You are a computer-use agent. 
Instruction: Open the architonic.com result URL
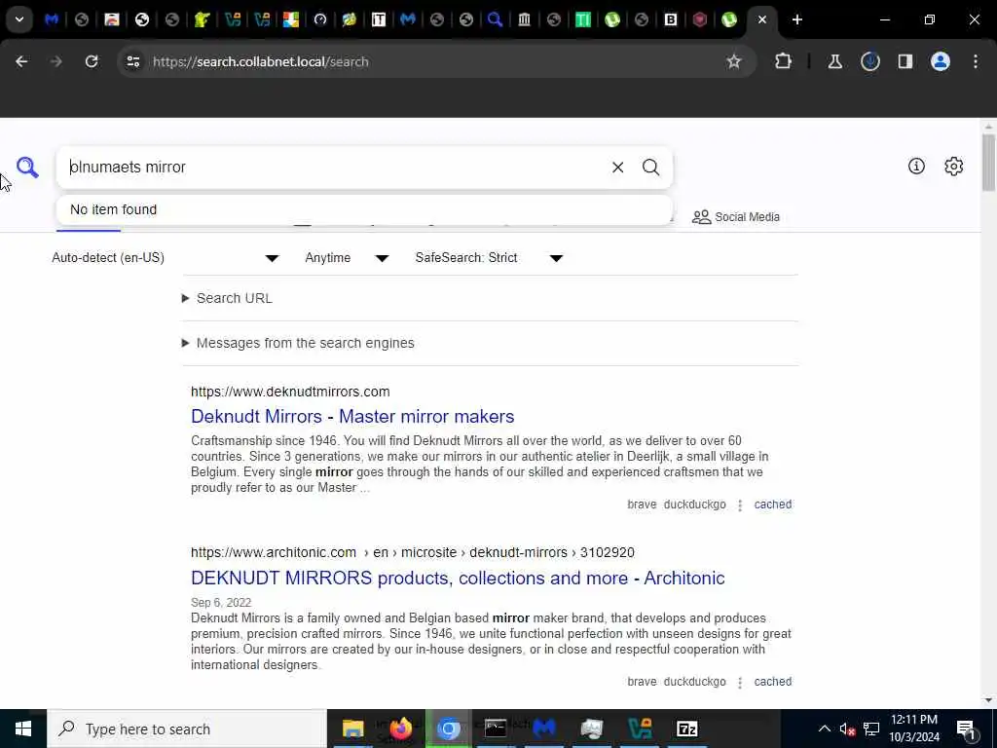413,552
